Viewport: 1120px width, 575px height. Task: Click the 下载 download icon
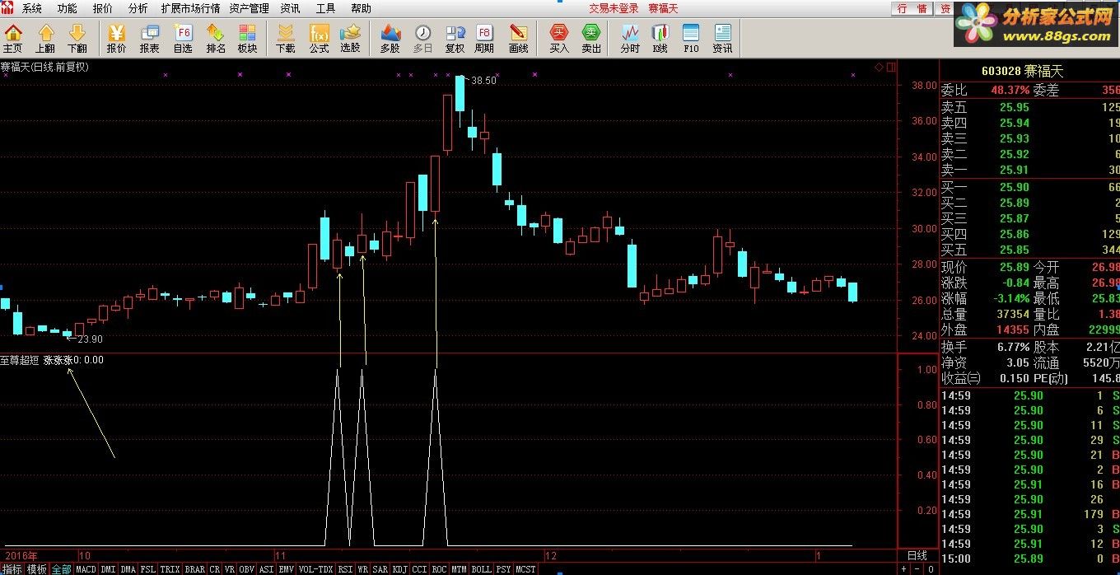285,39
